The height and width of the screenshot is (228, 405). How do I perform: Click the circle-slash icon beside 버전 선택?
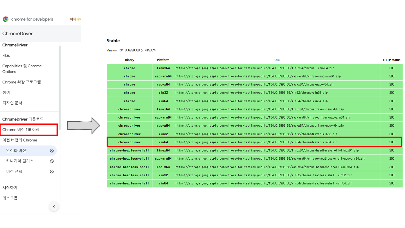pyautogui.click(x=52, y=172)
